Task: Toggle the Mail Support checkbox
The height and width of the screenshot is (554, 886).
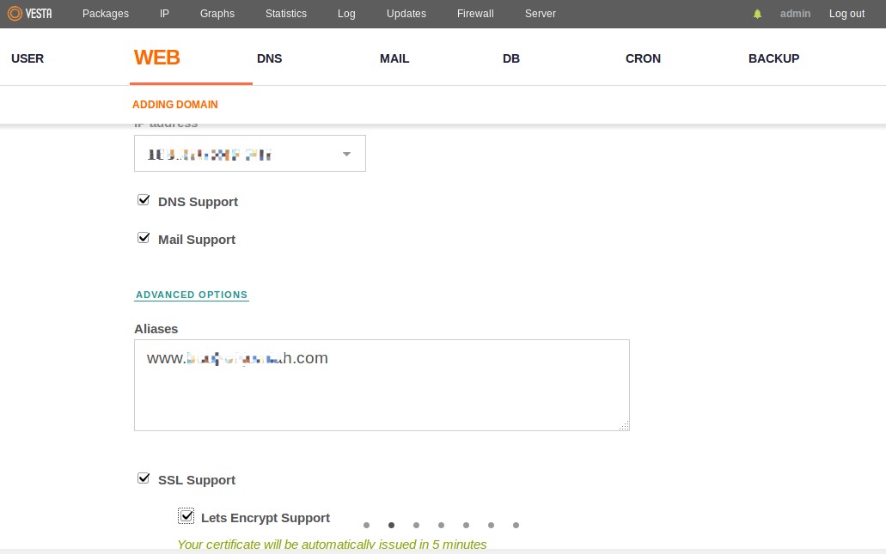Action: 144,238
